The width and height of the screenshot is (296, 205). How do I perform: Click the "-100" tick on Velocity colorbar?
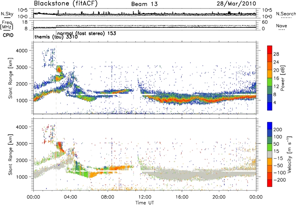tap(280, 173)
